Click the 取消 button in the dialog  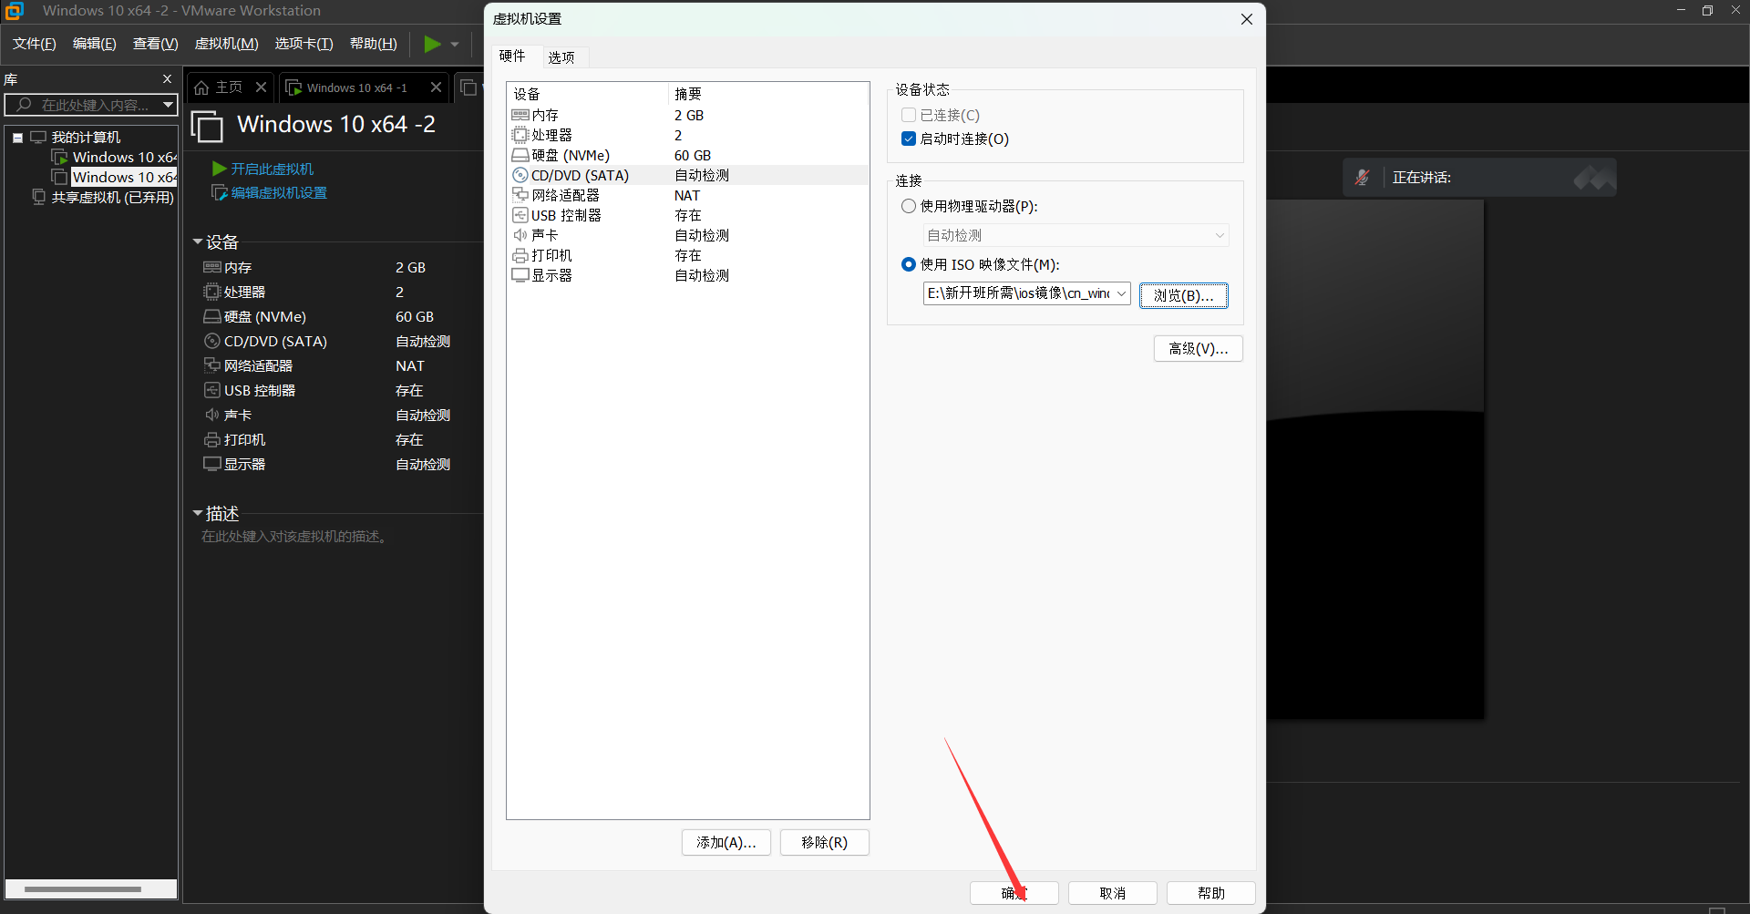coord(1113,893)
